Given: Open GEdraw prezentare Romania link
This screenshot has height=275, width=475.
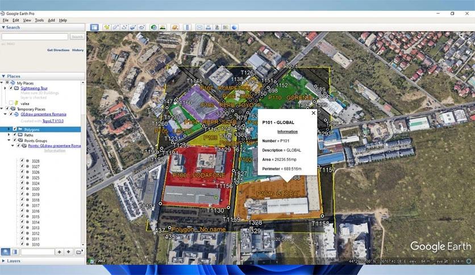Looking at the screenshot, I should (x=43, y=114).
